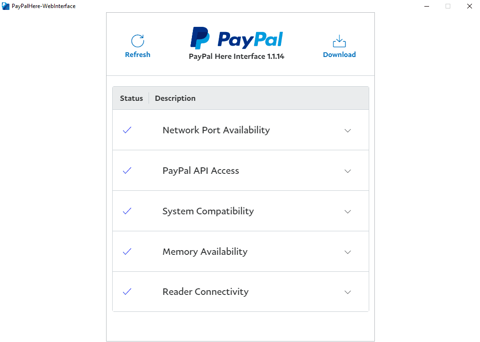This screenshot has height=342, width=480.
Task: Open the Memory Availability details
Action: [348, 252]
